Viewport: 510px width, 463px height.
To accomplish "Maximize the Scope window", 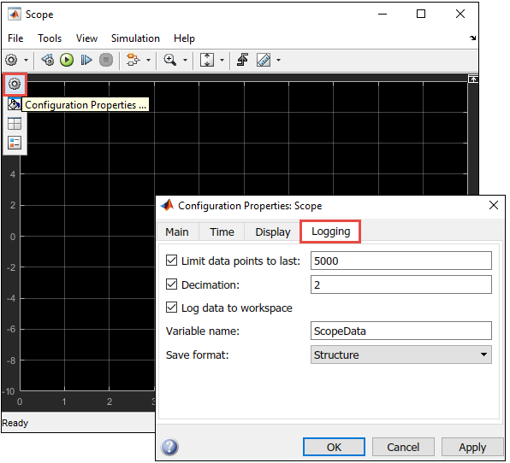I will pos(421,14).
